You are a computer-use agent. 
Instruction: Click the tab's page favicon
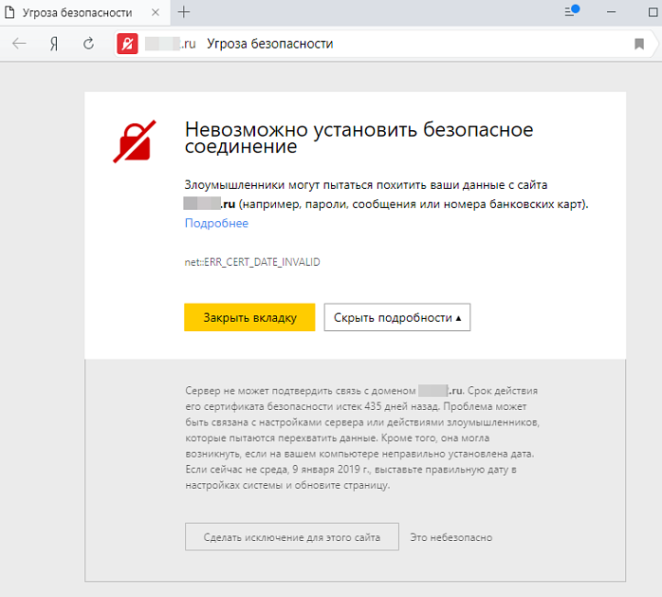tap(14, 12)
